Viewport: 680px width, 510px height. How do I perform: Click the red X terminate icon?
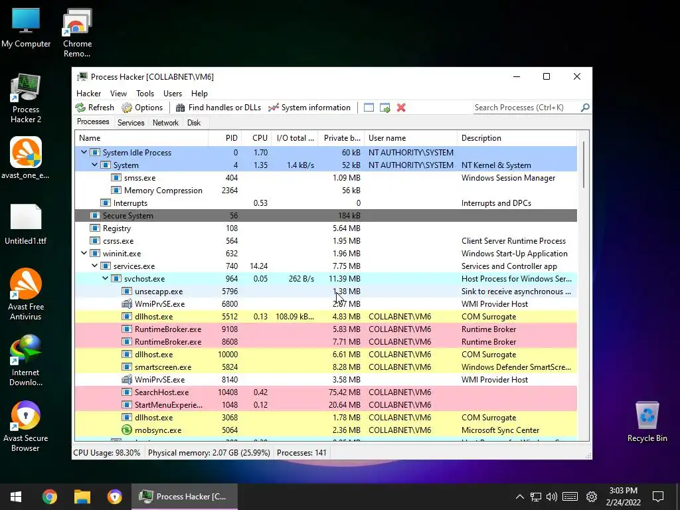pyautogui.click(x=401, y=108)
